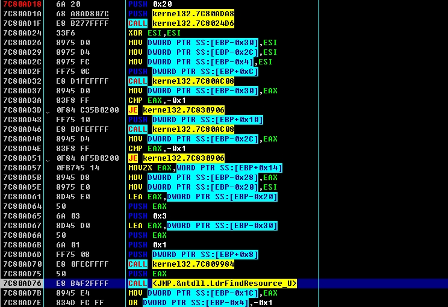448x307 pixels.
Task: Select MOV DWORD PTR SS:[EBP-0x1C],EAX
Action: (x=202, y=293)
